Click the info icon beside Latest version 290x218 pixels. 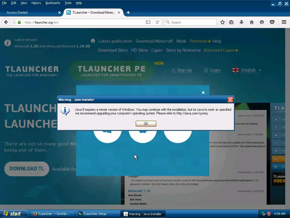(8, 43)
